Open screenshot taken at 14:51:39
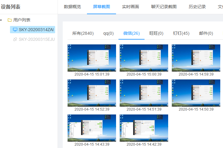The image size is (223, 148). click(144, 93)
